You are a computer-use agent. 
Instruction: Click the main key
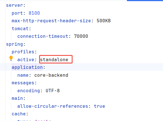coord(17,98)
